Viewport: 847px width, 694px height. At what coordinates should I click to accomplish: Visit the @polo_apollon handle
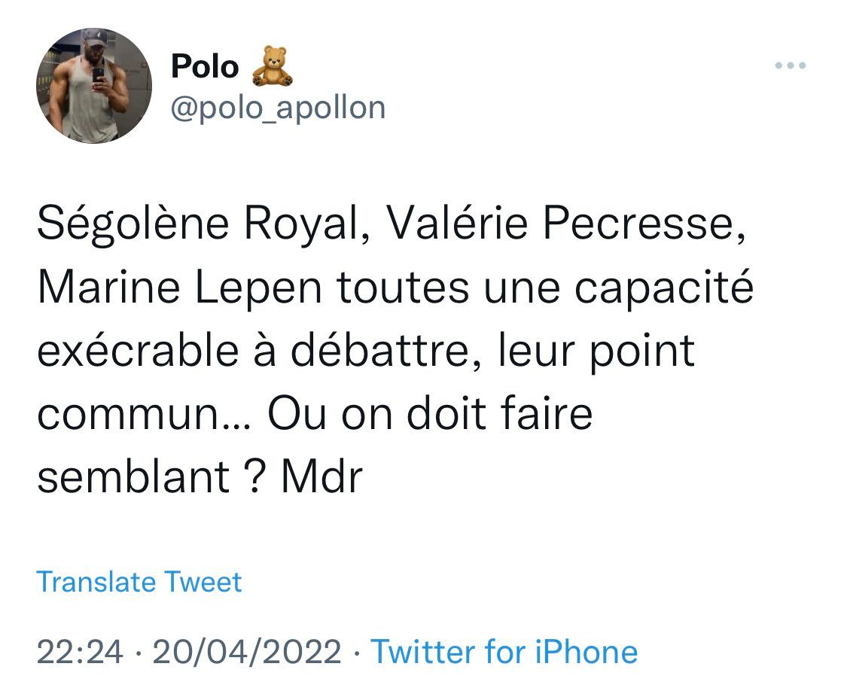click(278, 108)
